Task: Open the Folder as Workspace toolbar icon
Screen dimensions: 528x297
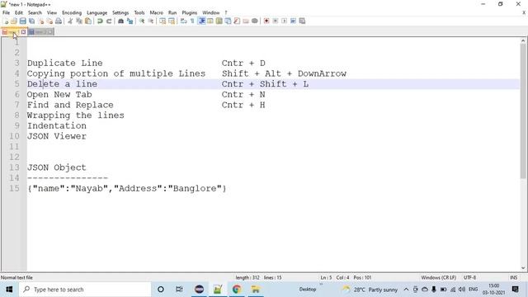Action: point(246,21)
